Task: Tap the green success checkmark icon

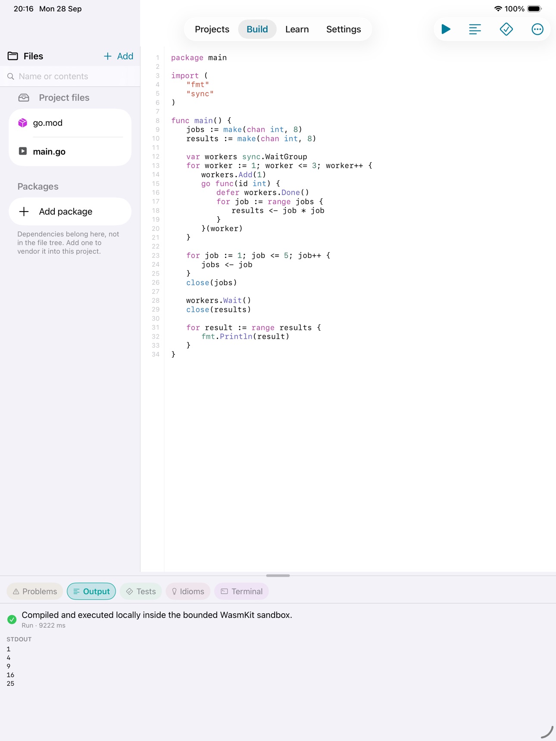Action: (x=12, y=620)
